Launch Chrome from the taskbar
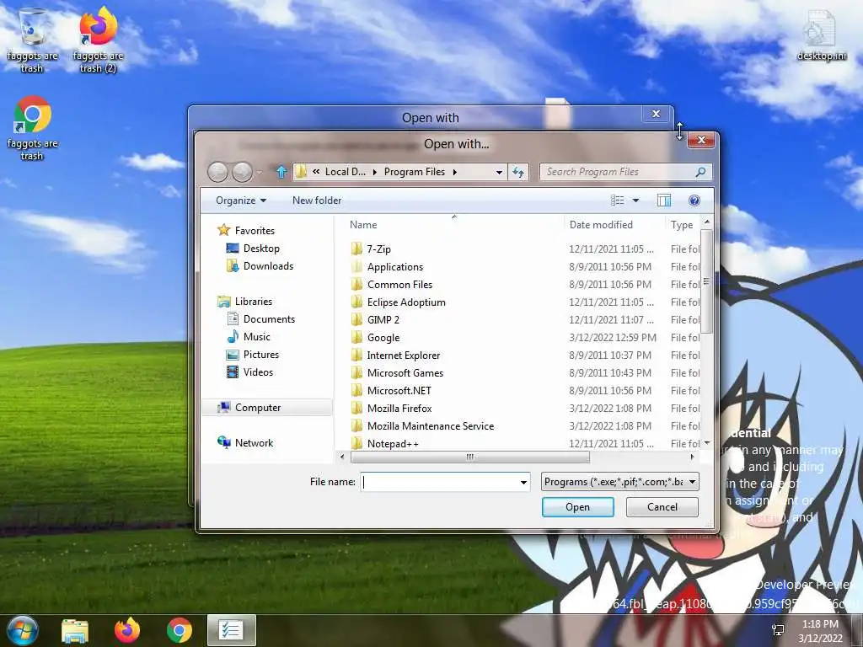The width and height of the screenshot is (863, 647). [180, 630]
